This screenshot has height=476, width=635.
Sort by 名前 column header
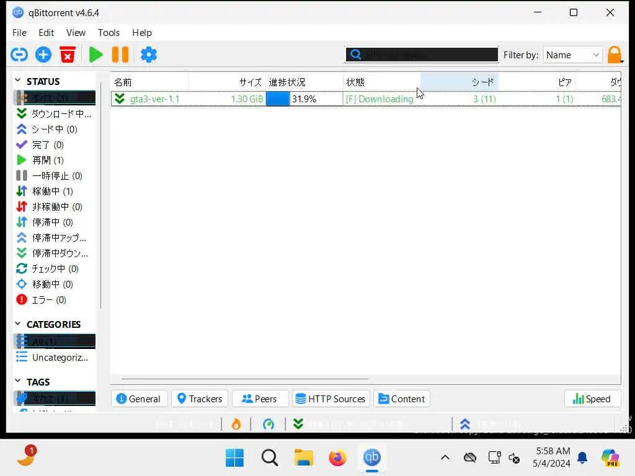point(149,82)
